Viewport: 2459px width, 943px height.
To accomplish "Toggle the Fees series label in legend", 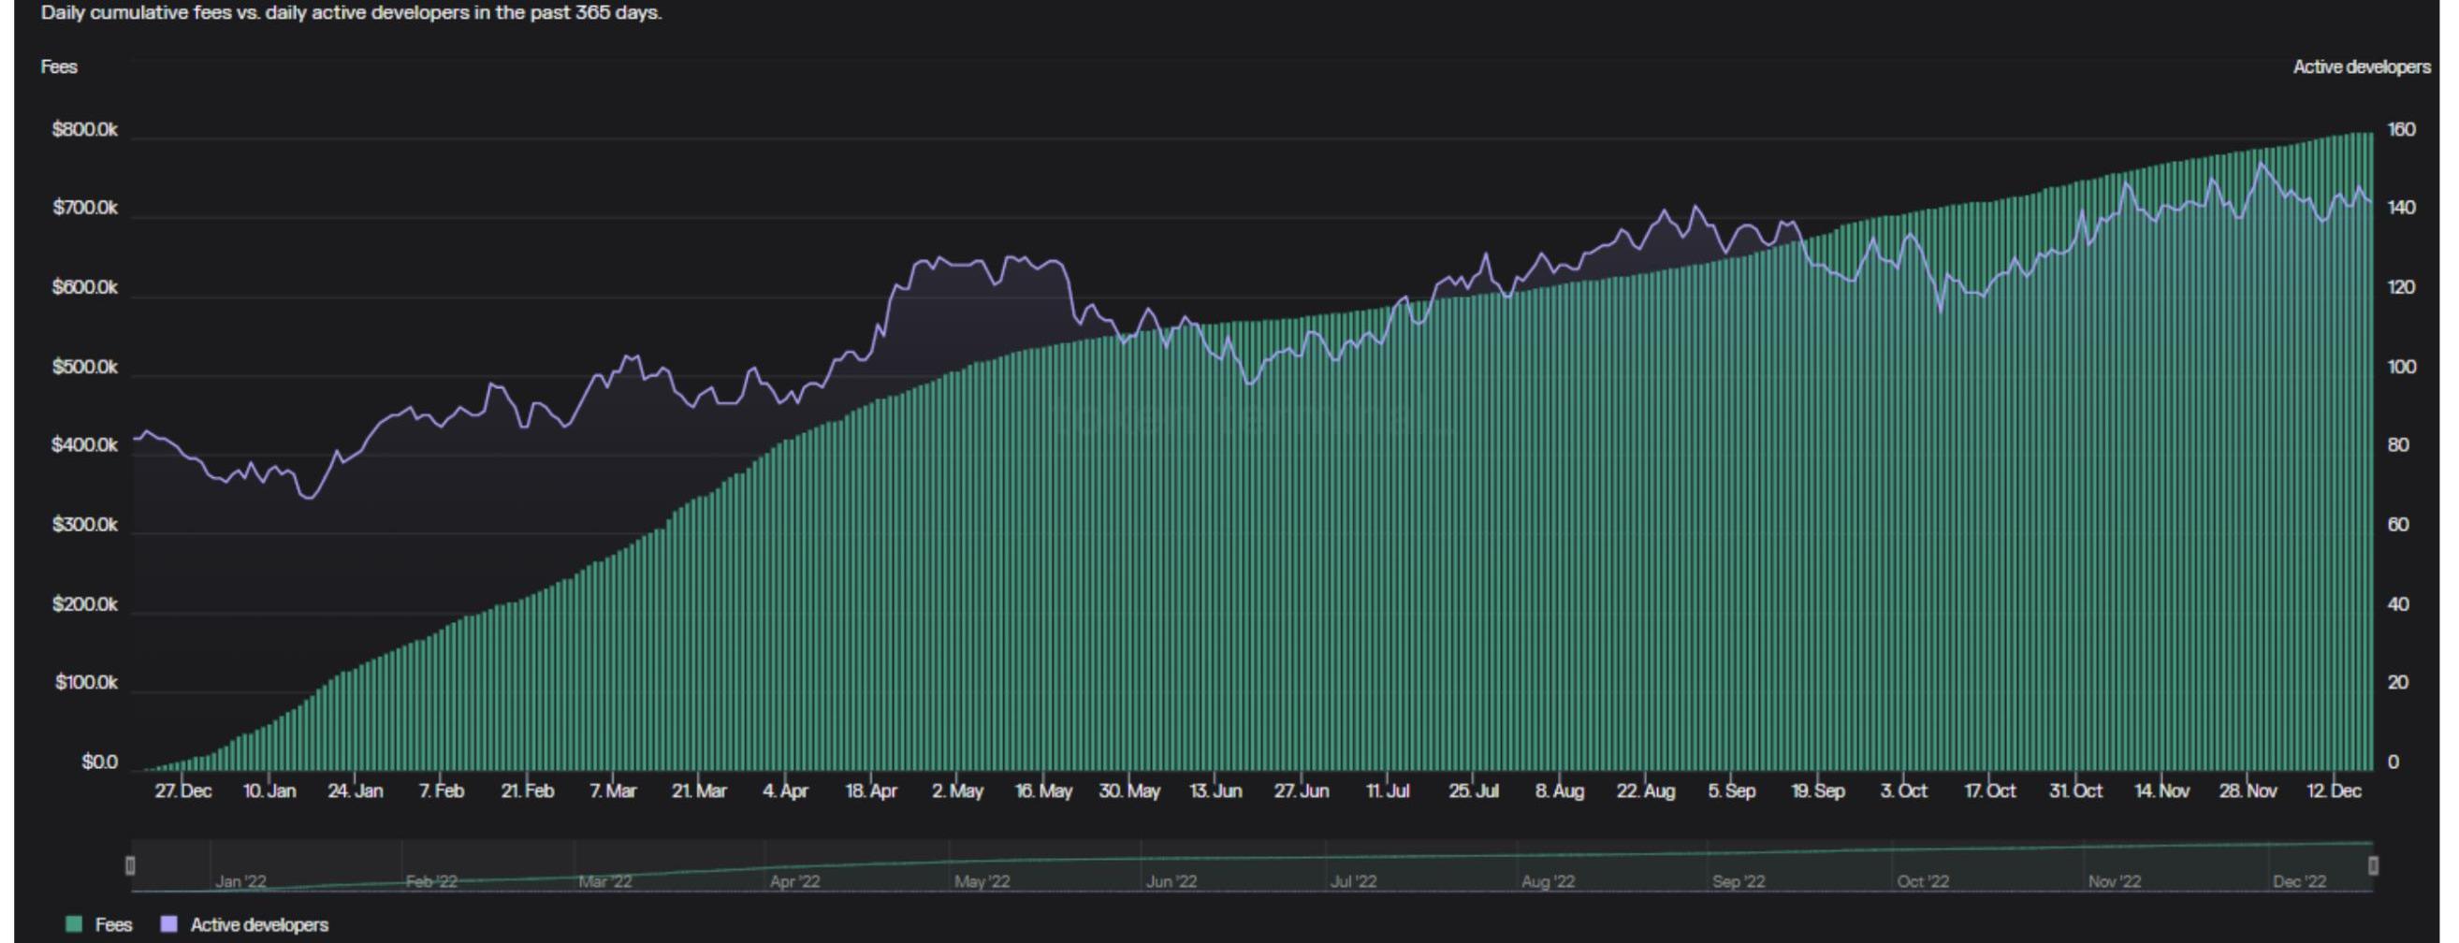I will [x=113, y=924].
